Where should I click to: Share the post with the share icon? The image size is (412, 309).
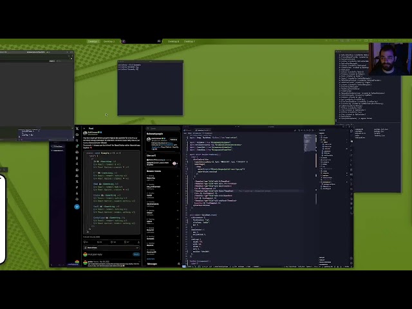pos(138,242)
